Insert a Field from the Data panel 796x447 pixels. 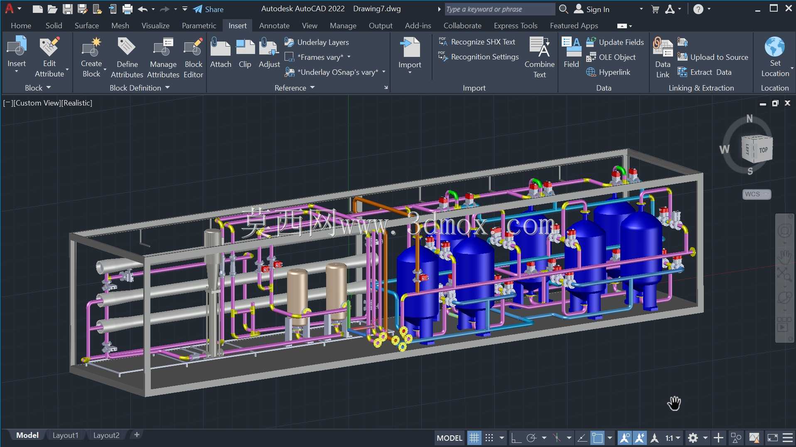pos(571,53)
